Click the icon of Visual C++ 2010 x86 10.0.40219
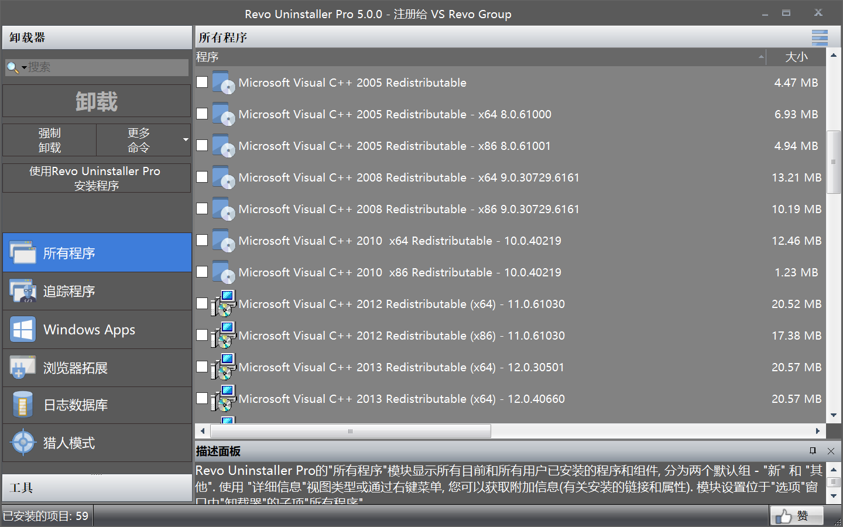 click(x=224, y=272)
